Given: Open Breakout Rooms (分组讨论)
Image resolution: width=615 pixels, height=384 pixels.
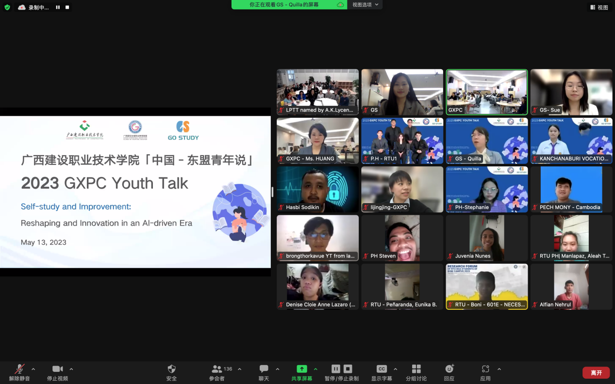Looking at the screenshot, I should tap(416, 369).
